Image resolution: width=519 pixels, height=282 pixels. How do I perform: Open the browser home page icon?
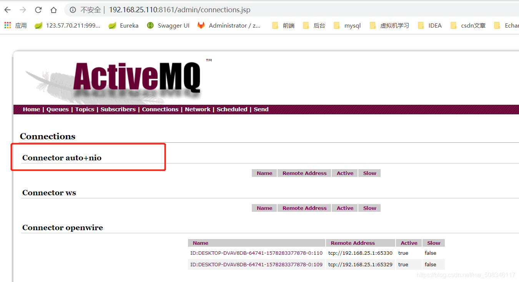(x=53, y=10)
